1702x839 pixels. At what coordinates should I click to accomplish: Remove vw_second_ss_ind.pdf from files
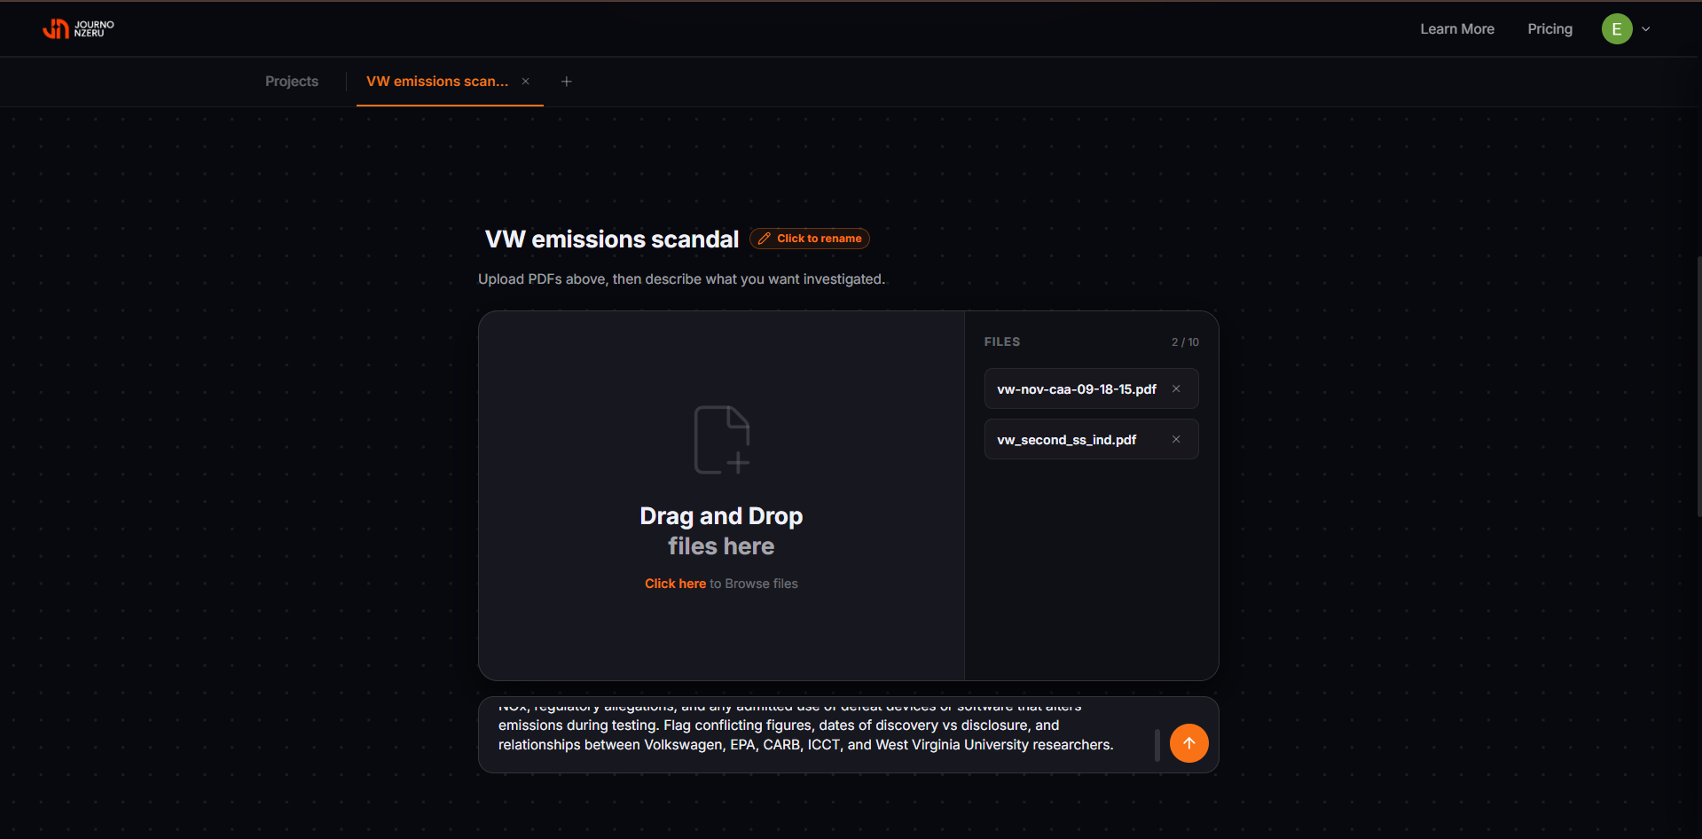click(x=1176, y=439)
